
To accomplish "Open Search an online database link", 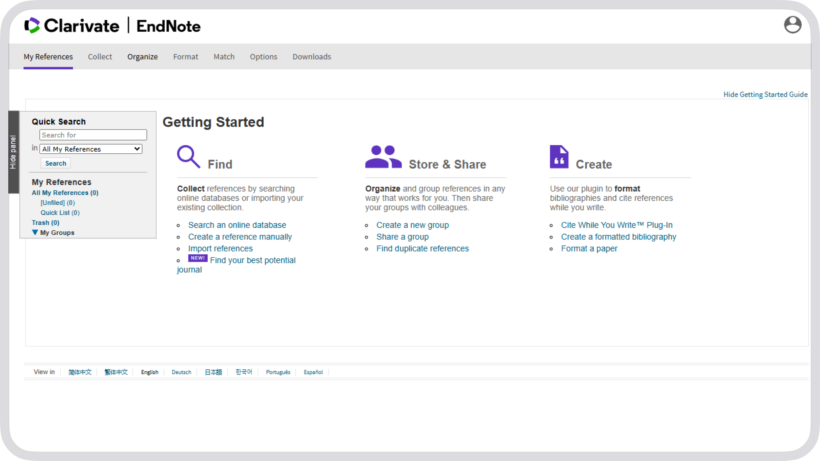I will click(237, 225).
